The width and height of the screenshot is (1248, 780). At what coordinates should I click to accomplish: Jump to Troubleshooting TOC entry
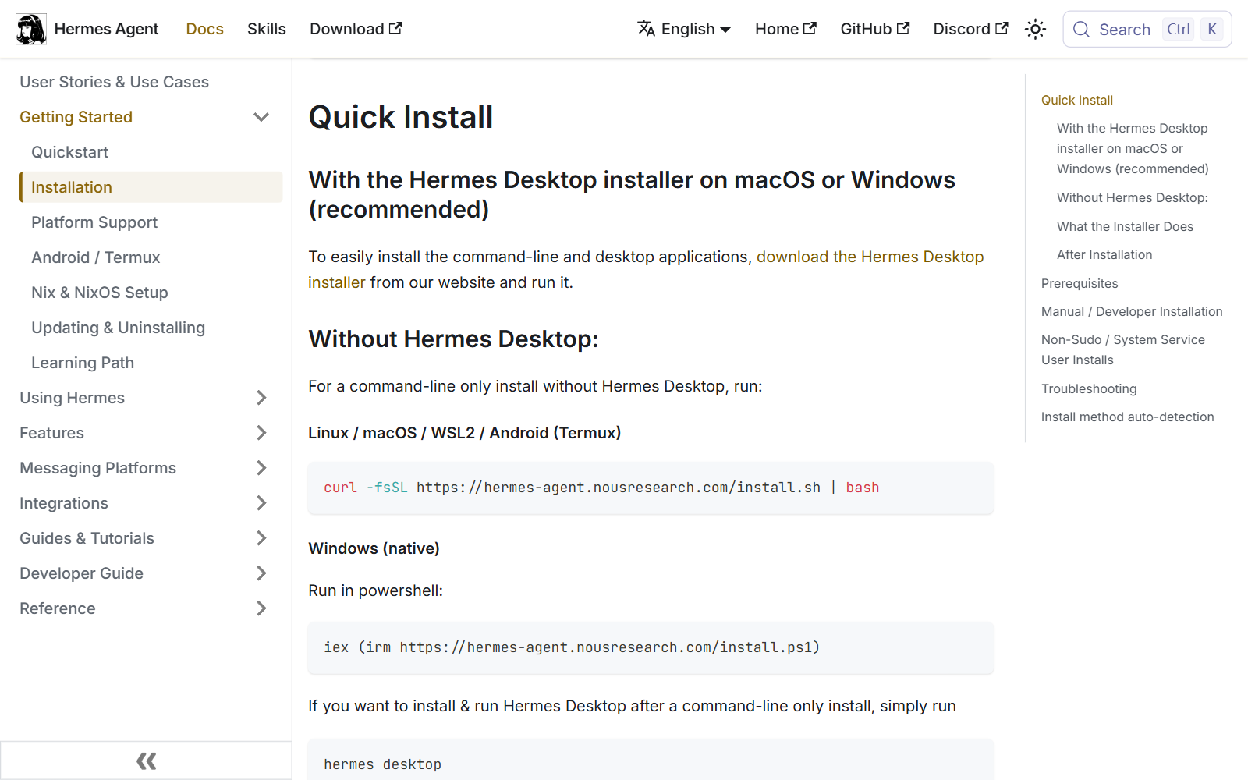1089,388
